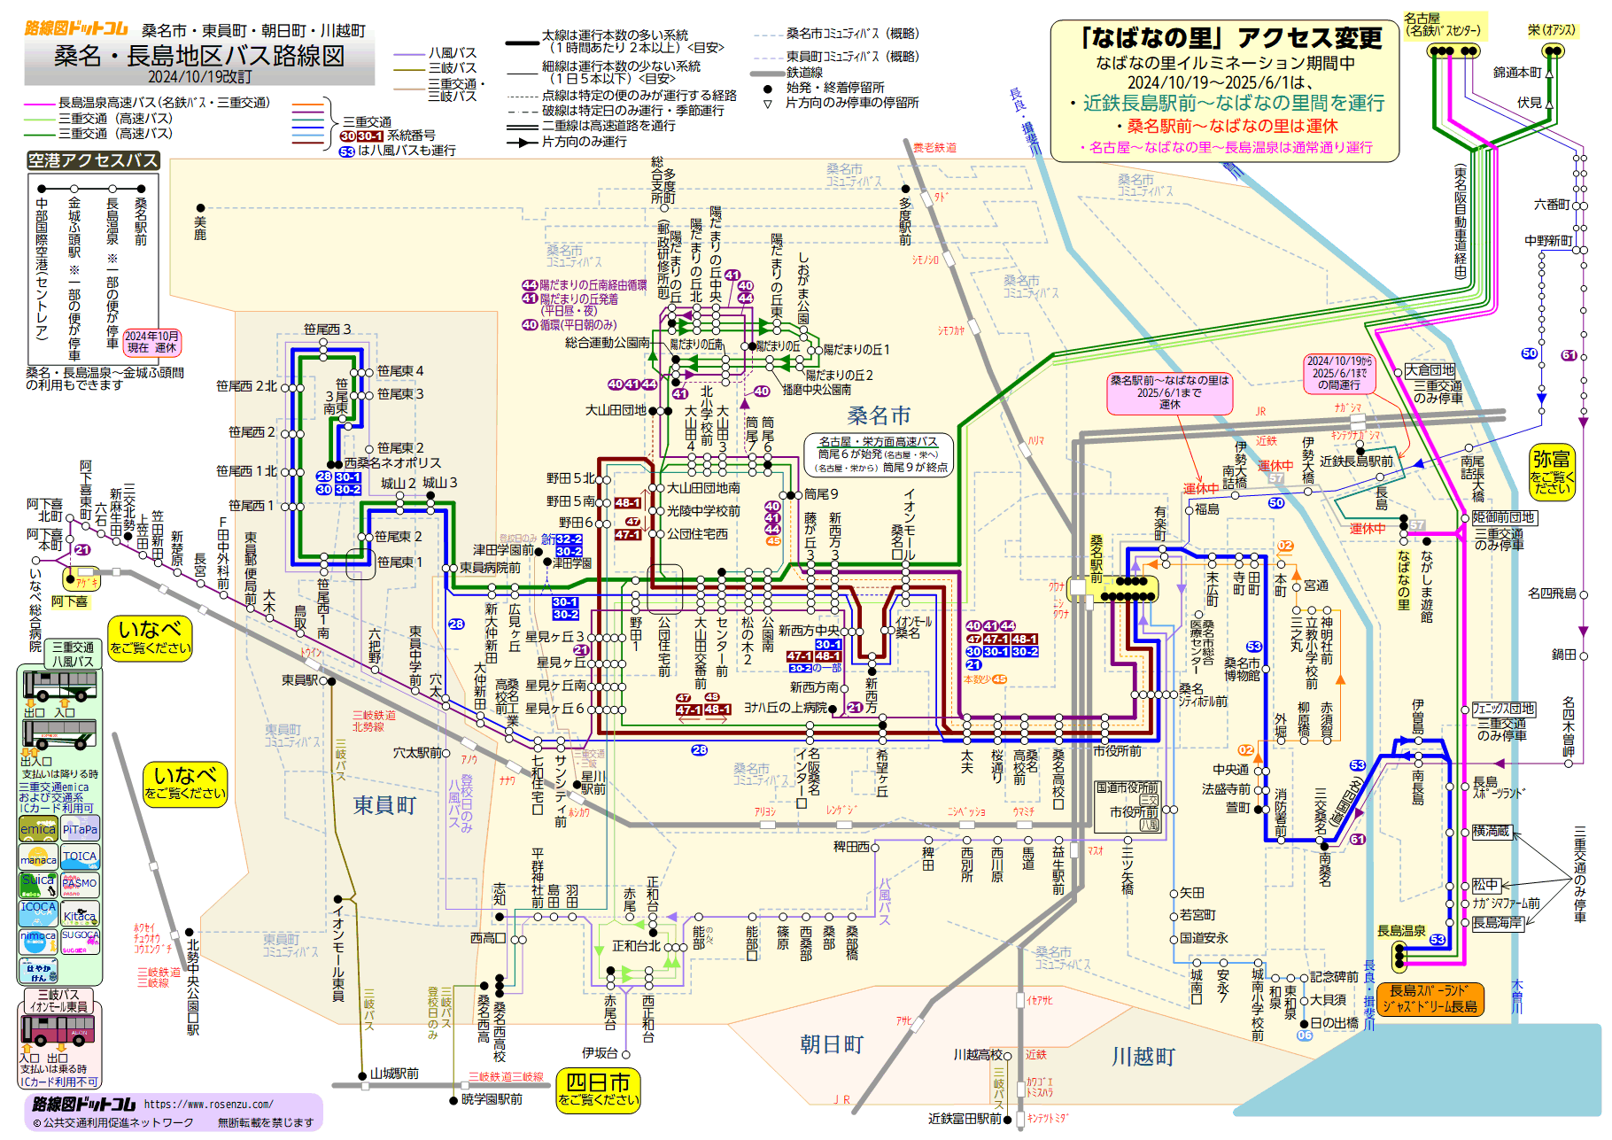Click the 大倉団地 stop label

[1430, 370]
